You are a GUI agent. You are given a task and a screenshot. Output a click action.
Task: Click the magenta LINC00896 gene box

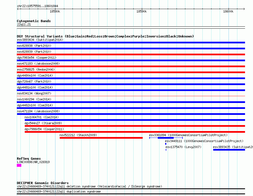point(19,165)
